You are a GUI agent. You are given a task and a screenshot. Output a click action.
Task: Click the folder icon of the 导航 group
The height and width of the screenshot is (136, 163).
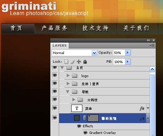click(x=75, y=91)
